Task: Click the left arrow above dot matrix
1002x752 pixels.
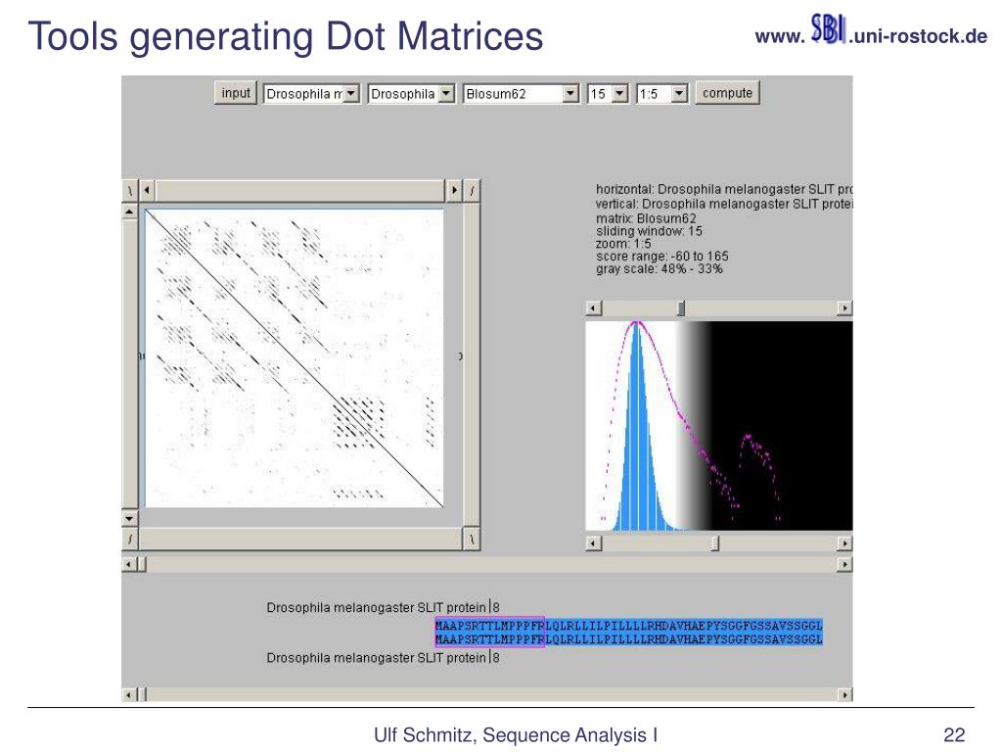Action: coord(148,190)
